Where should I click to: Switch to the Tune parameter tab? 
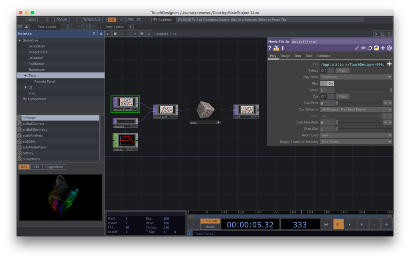point(309,56)
